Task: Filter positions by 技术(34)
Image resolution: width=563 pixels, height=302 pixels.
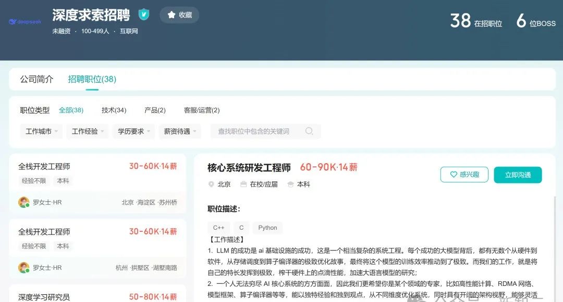Action: click(x=114, y=110)
